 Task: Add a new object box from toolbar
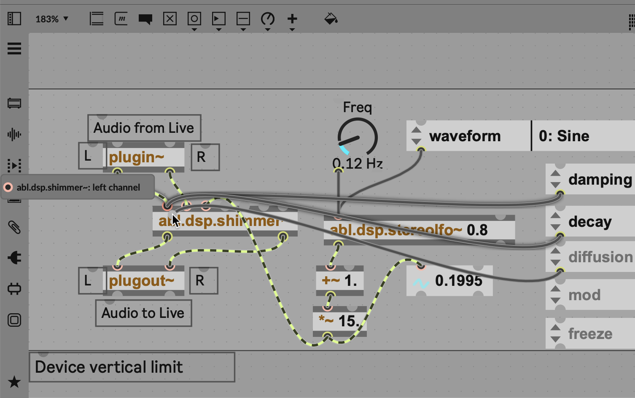[97, 19]
